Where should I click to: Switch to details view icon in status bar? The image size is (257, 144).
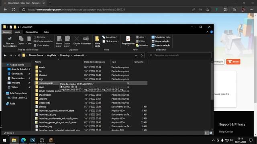[206, 133]
